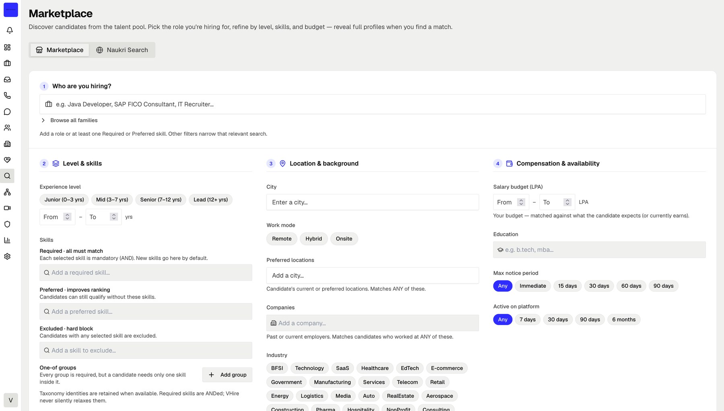Select Immediate notice period
724x411 pixels.
[533, 286]
